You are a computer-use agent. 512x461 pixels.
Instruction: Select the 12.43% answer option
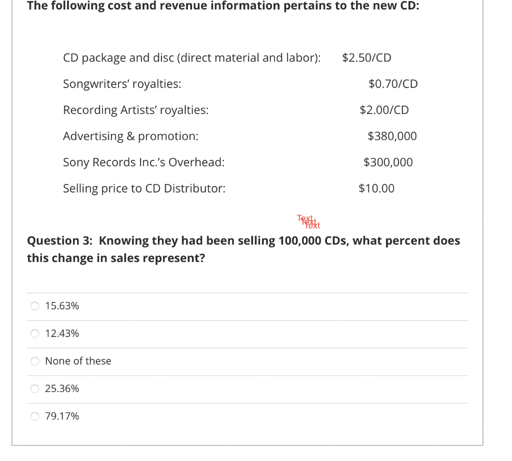click(34, 333)
